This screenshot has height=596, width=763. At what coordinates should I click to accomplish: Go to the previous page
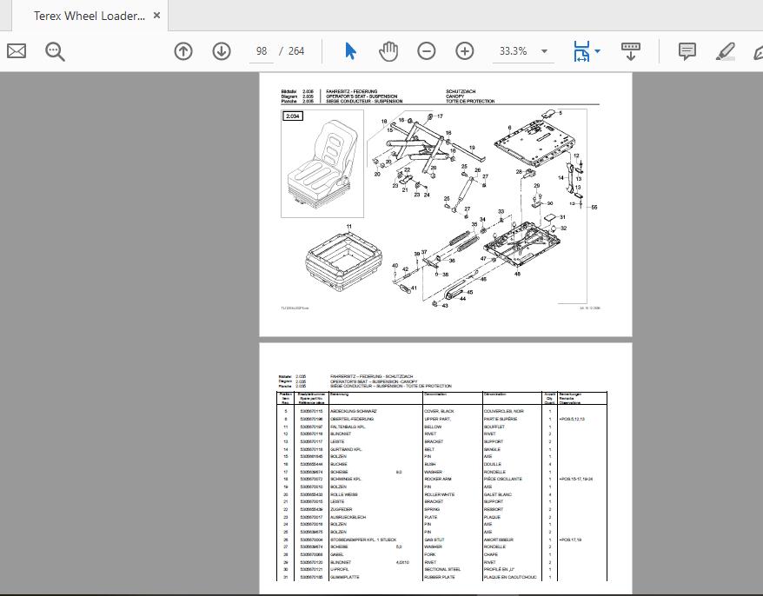click(x=182, y=51)
